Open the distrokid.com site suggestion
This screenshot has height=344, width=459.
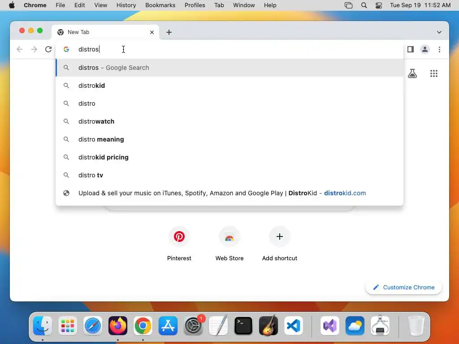(229, 193)
